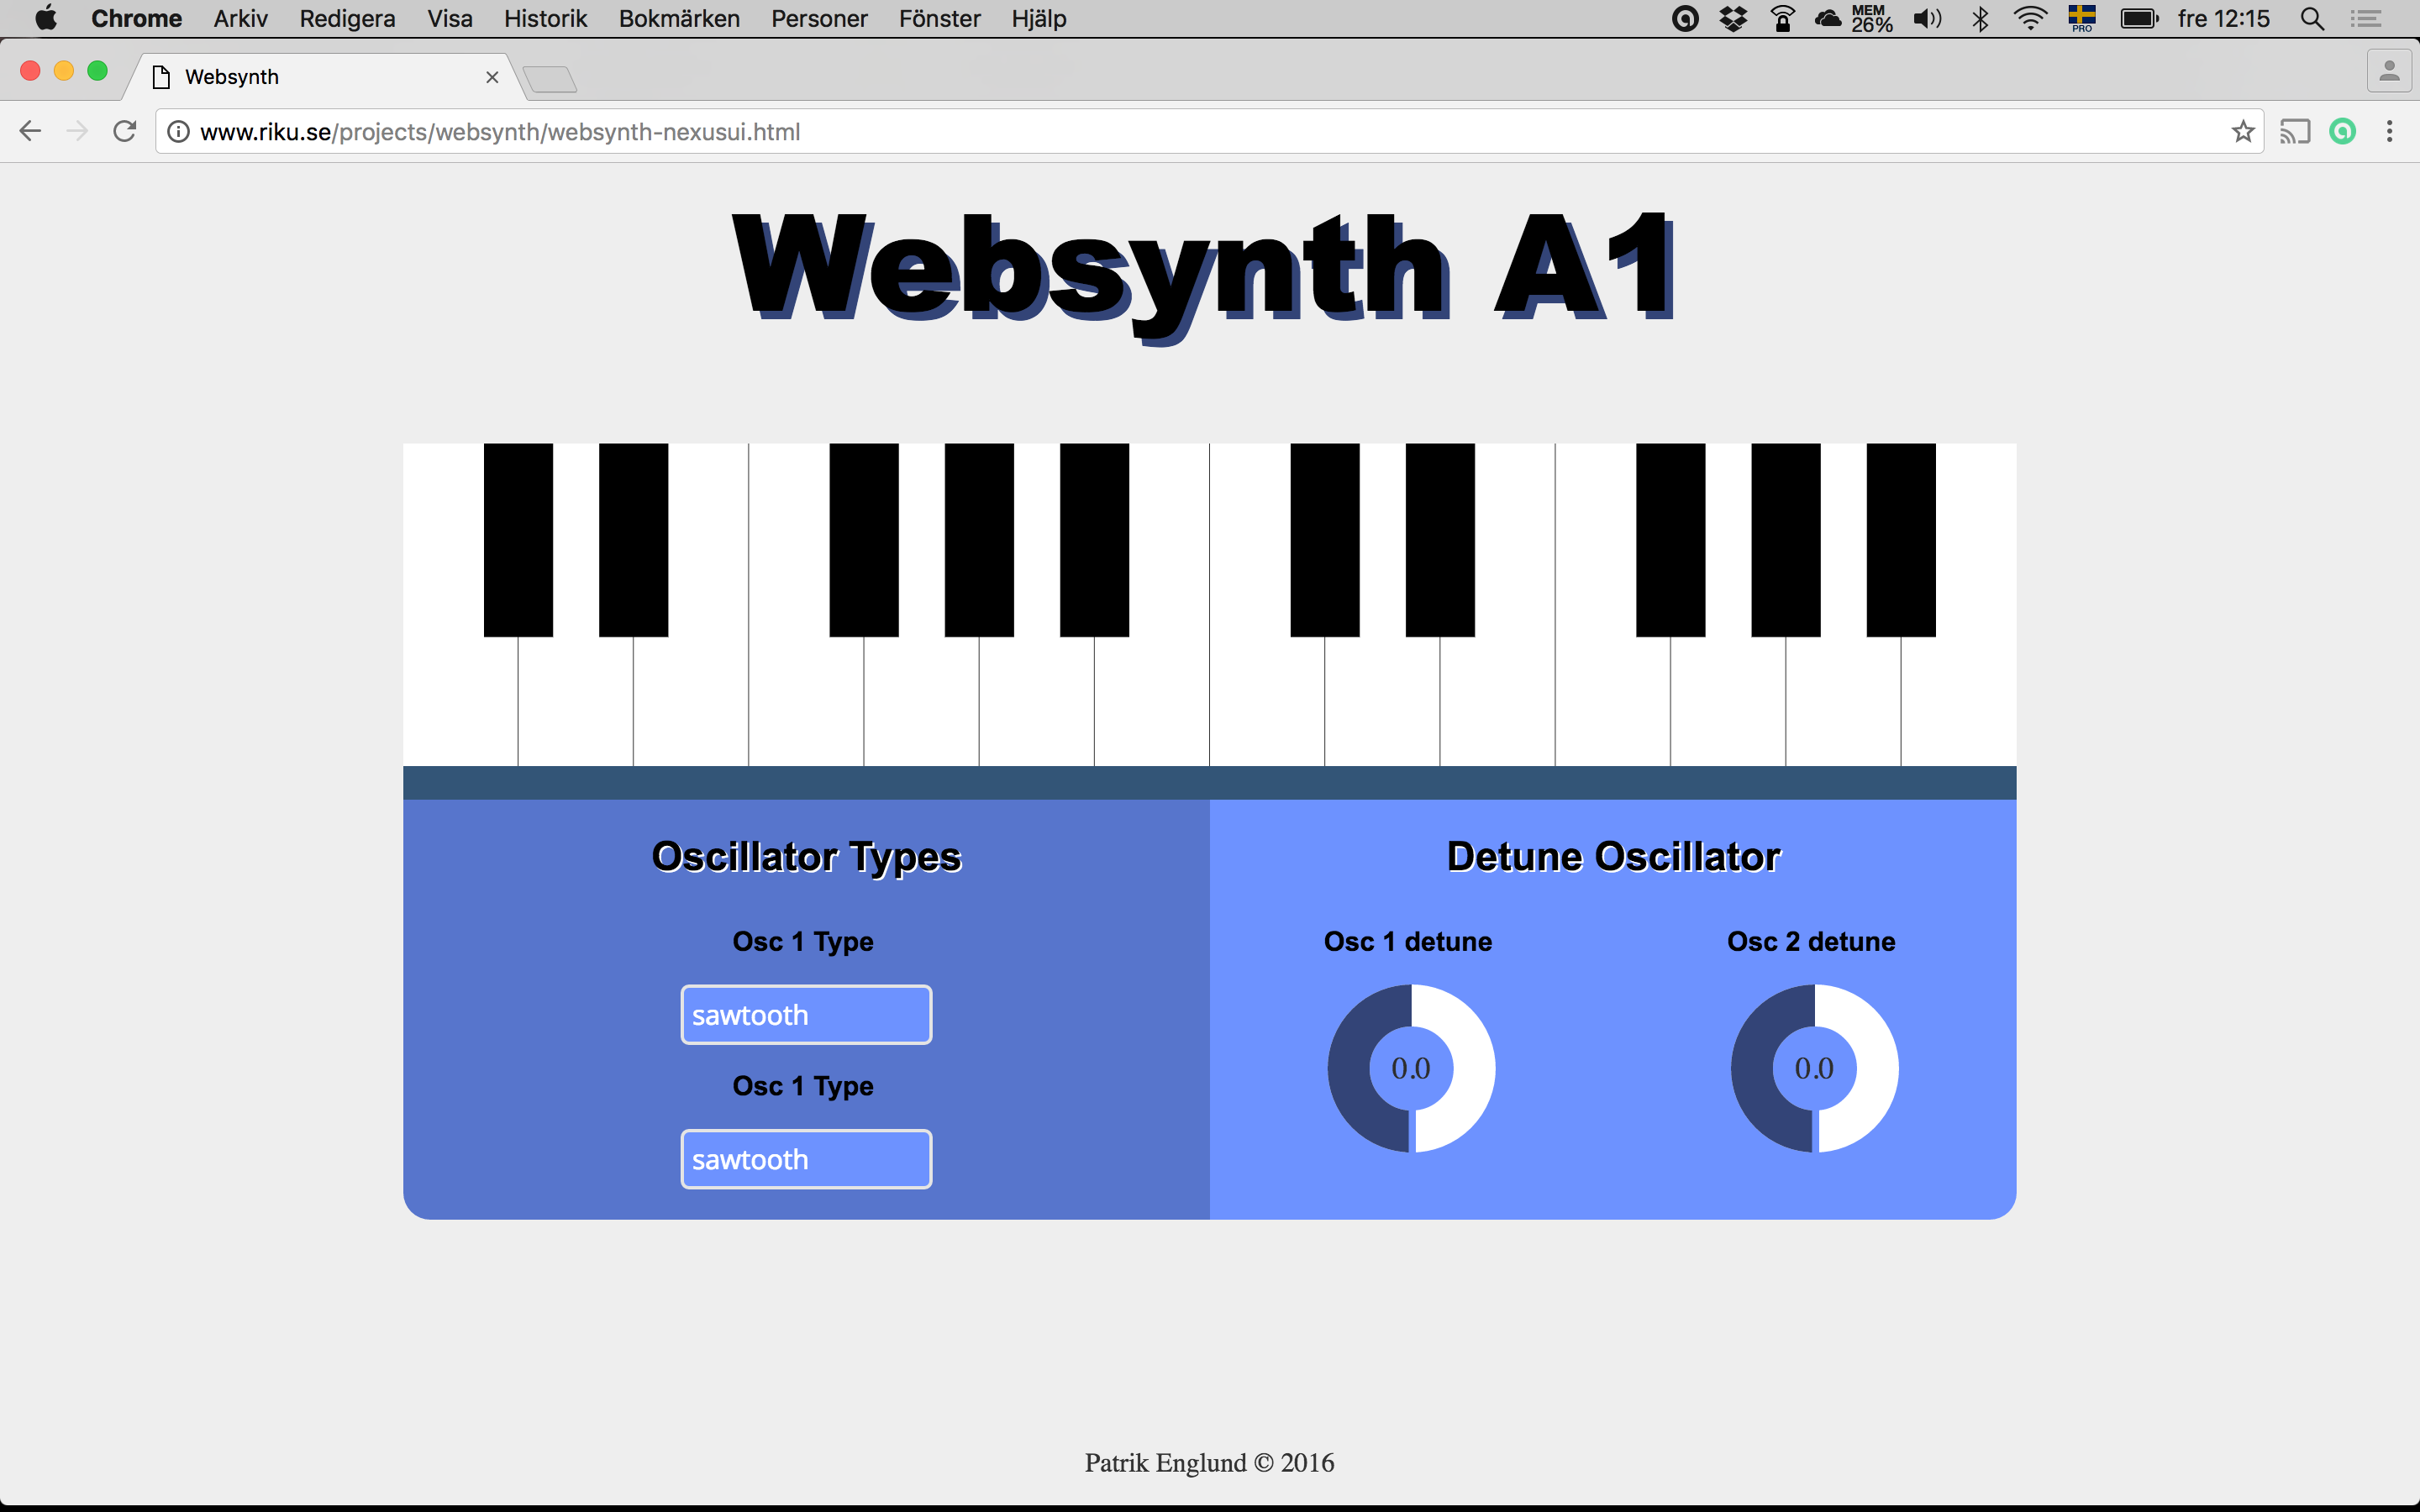The width and height of the screenshot is (2420, 1512).
Task: Click the Osc 1 detune dial
Action: pos(1411,1068)
